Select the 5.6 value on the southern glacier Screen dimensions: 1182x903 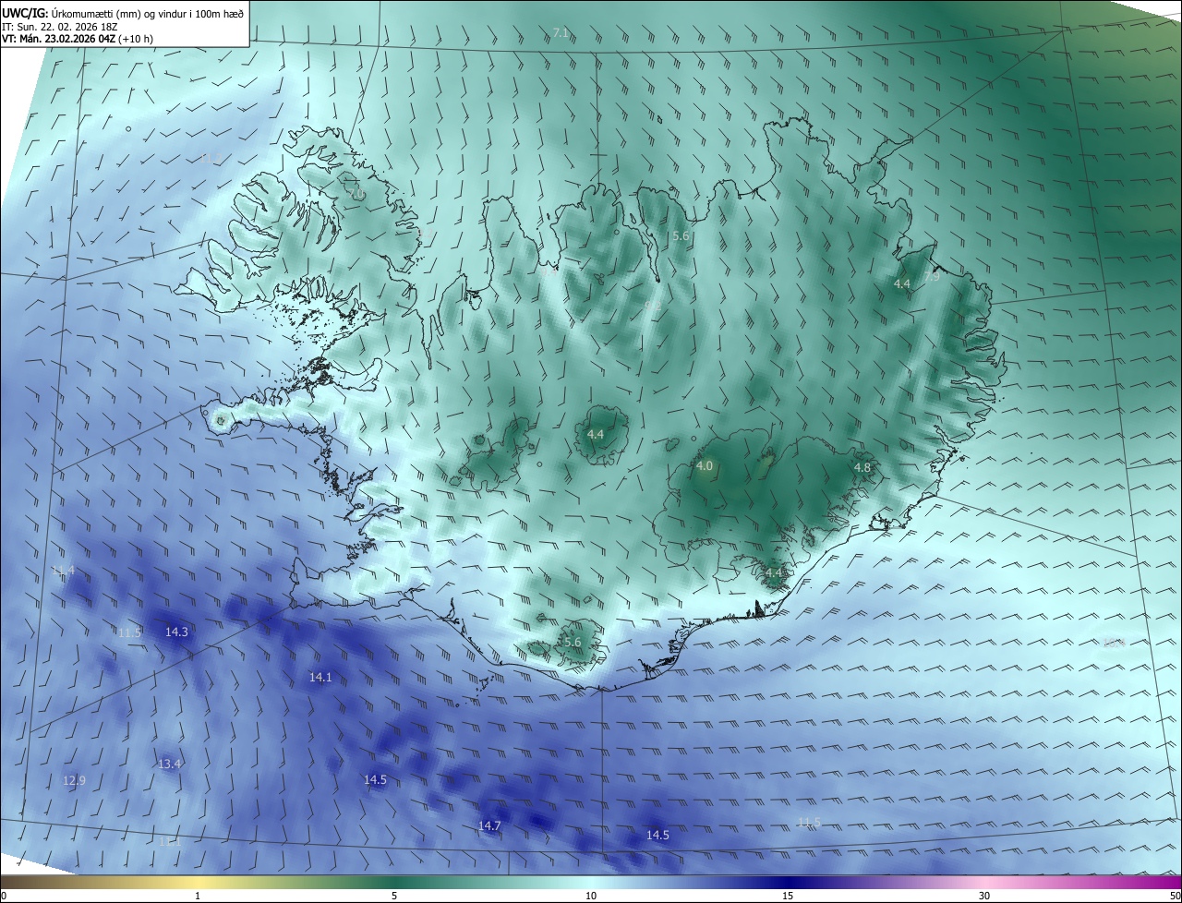[573, 642]
